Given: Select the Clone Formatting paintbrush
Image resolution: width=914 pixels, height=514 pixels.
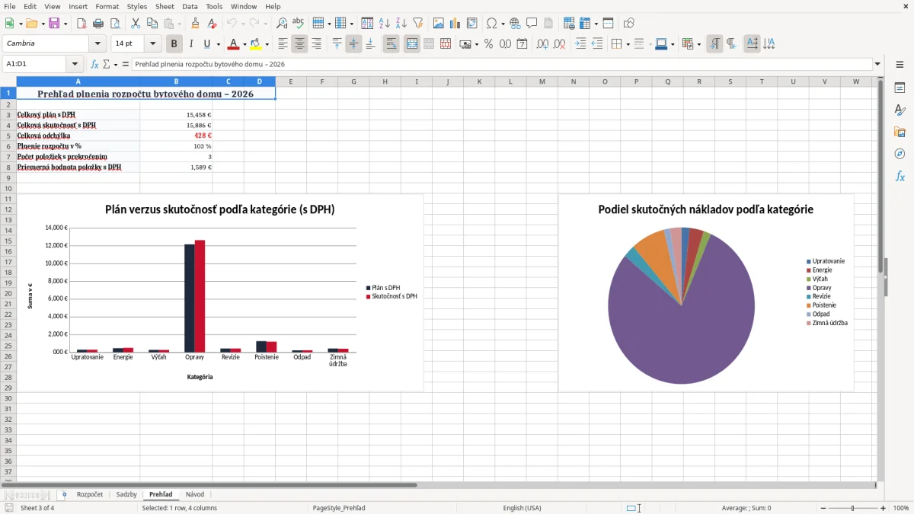Looking at the screenshot, I should pos(195,24).
